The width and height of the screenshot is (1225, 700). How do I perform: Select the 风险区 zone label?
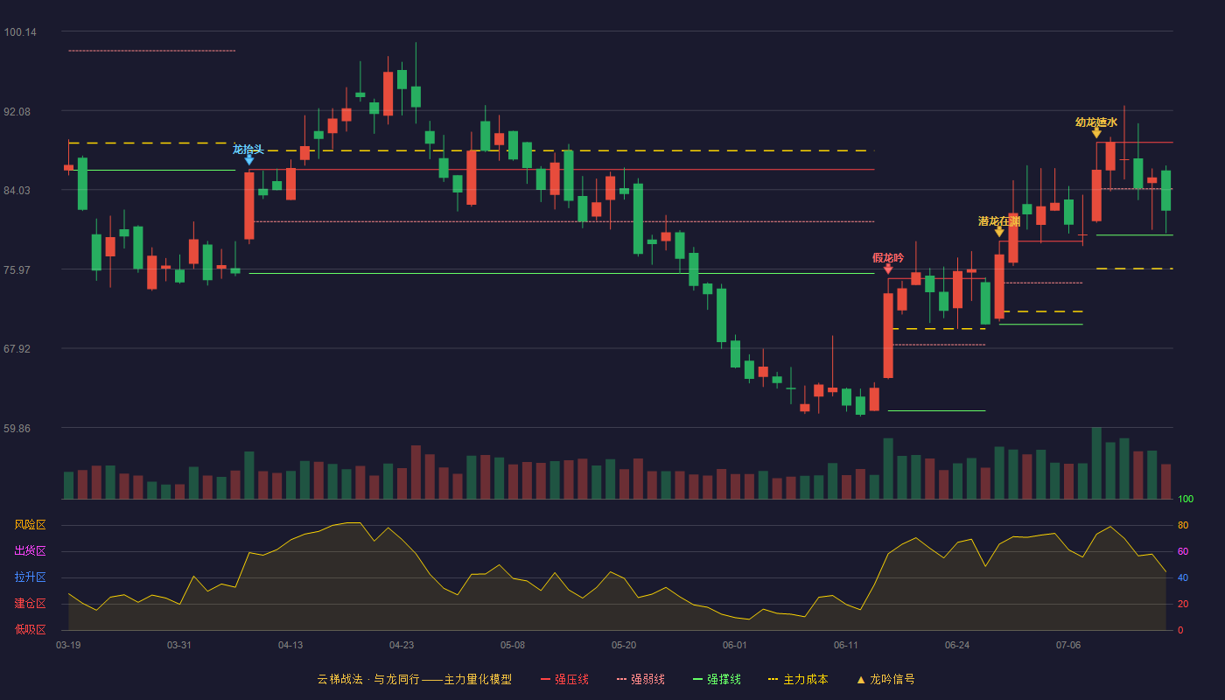pos(30,525)
